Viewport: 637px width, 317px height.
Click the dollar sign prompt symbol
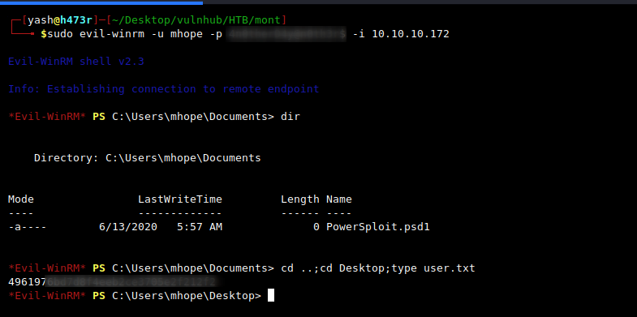(x=44, y=34)
